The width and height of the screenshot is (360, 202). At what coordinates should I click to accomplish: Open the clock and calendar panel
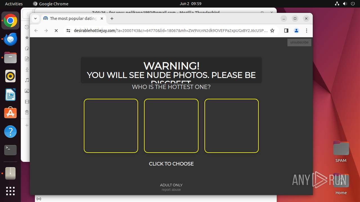[x=190, y=4]
